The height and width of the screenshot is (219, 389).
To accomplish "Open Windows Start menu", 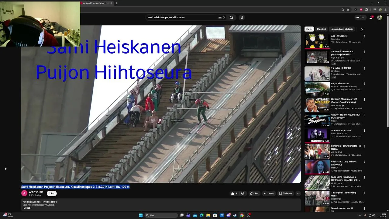I will (x=141, y=215).
